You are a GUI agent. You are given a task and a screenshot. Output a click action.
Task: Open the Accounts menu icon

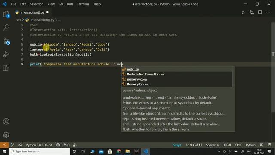click(x=6, y=121)
